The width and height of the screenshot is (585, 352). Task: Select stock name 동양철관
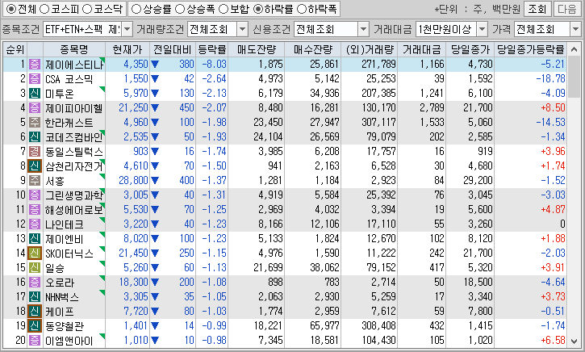point(65,326)
